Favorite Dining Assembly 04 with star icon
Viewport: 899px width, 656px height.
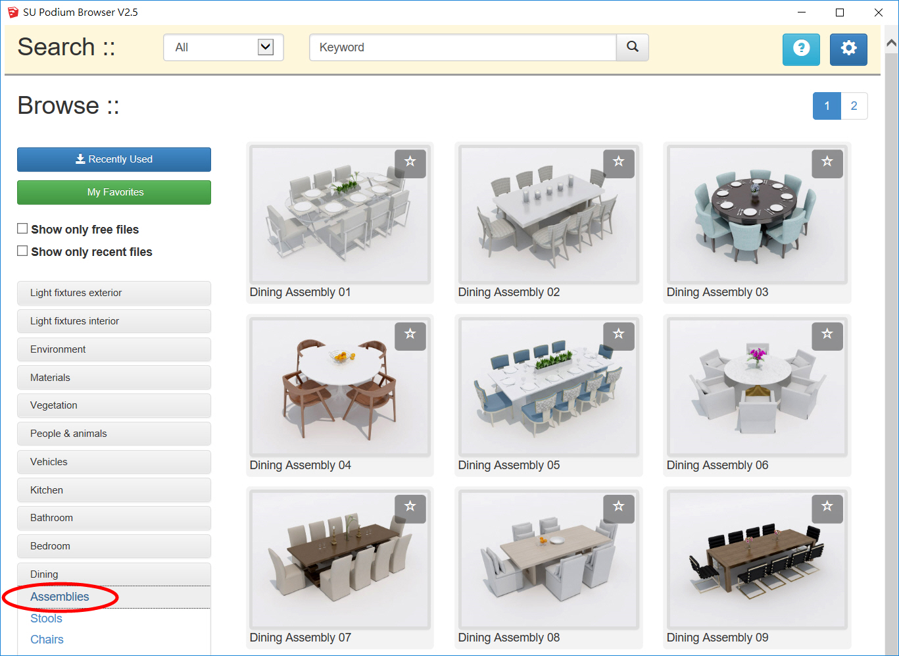click(x=410, y=336)
